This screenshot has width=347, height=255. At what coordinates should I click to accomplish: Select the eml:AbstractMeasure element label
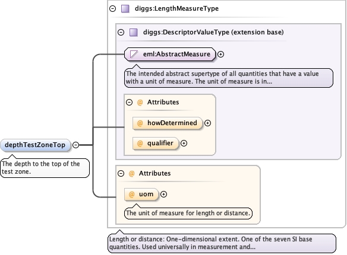(x=176, y=54)
